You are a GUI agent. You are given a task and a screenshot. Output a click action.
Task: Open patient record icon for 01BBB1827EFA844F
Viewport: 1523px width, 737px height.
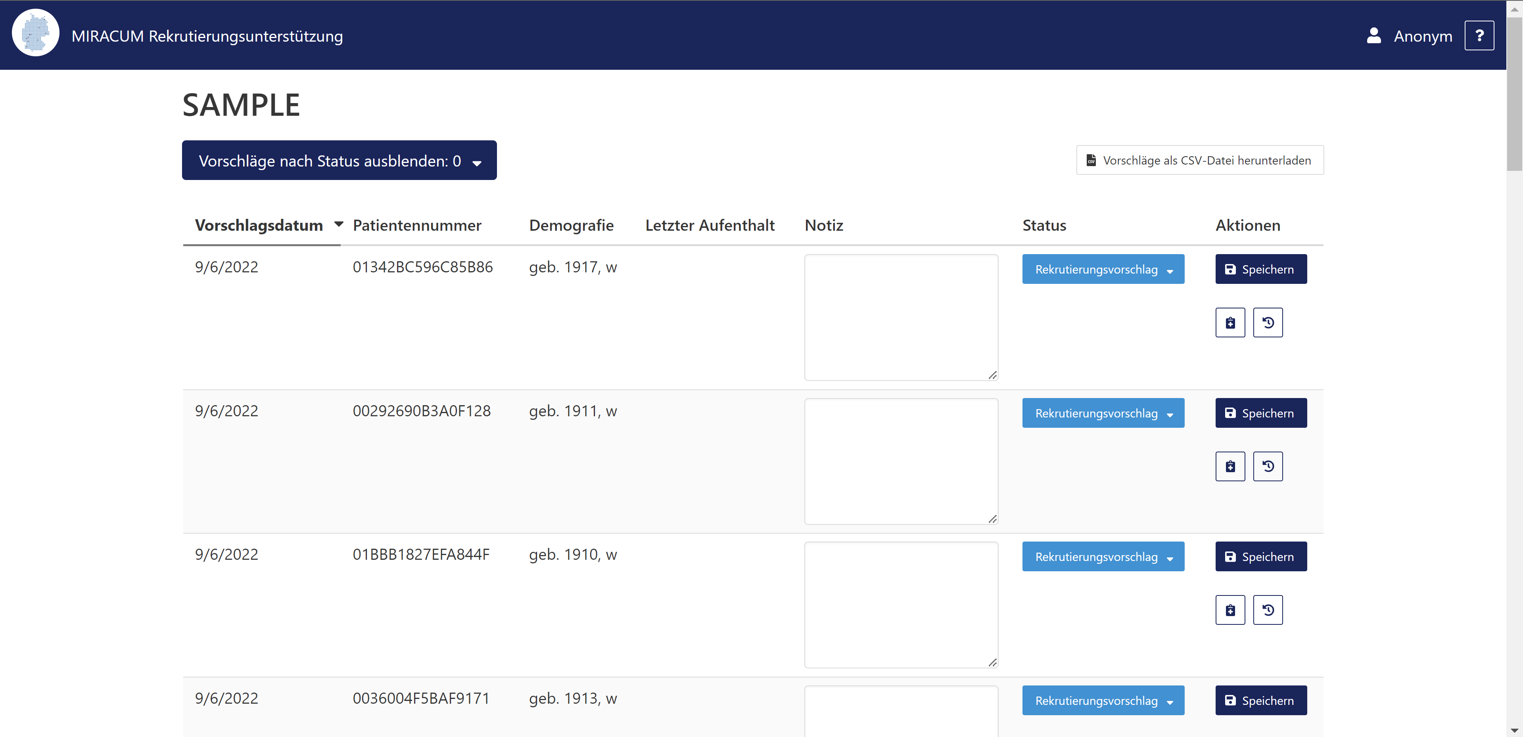(x=1230, y=609)
